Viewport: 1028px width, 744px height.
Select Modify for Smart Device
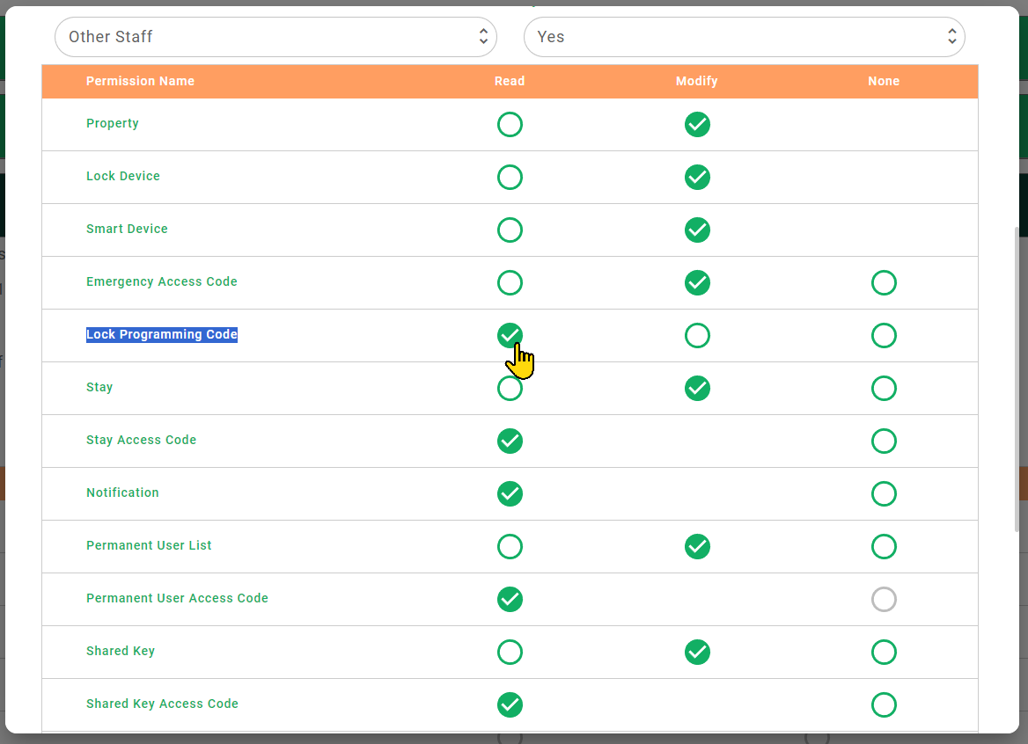click(697, 230)
